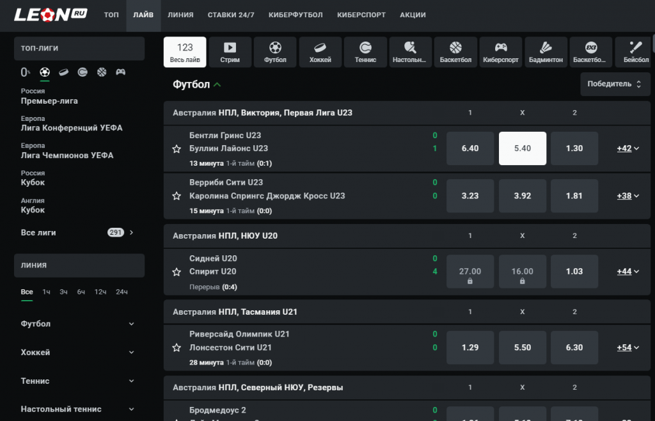Open the СТАВКИ 24/7 tab
655x421 pixels.
(x=231, y=15)
